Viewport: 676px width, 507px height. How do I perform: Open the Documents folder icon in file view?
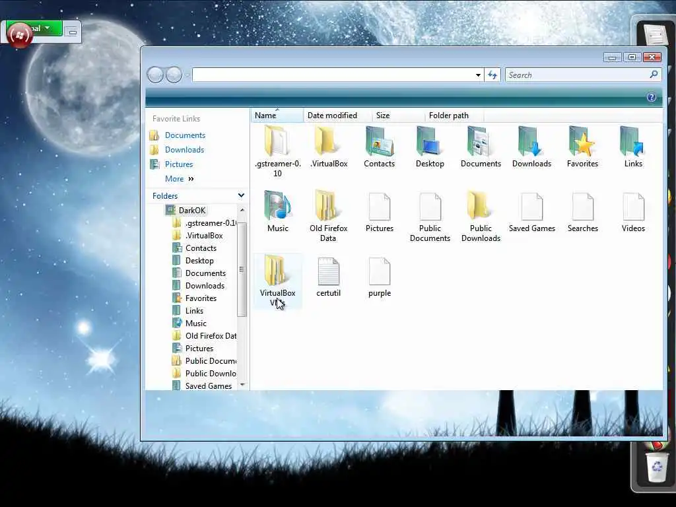tap(481, 141)
